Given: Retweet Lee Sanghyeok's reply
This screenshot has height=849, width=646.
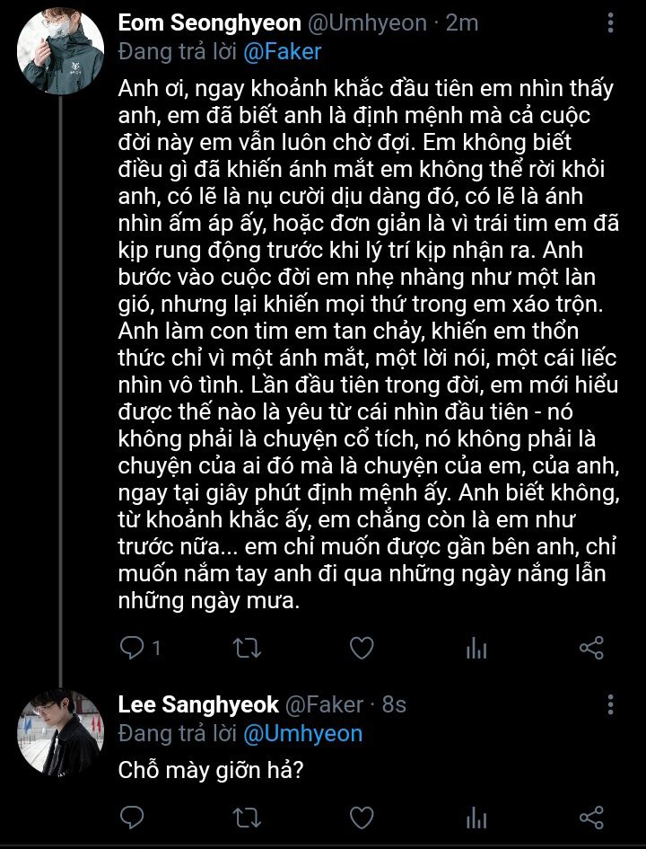Looking at the screenshot, I should pos(247,817).
